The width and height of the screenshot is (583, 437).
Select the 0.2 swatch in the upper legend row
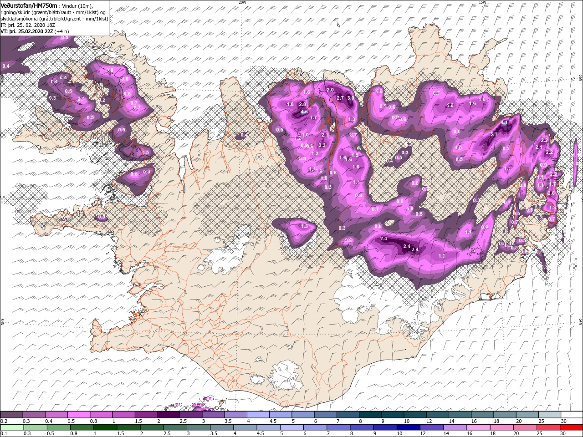(11, 415)
